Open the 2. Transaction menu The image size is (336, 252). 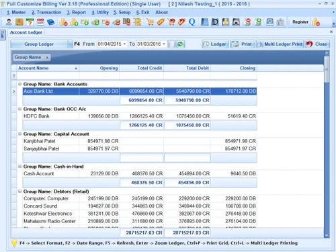46,12
